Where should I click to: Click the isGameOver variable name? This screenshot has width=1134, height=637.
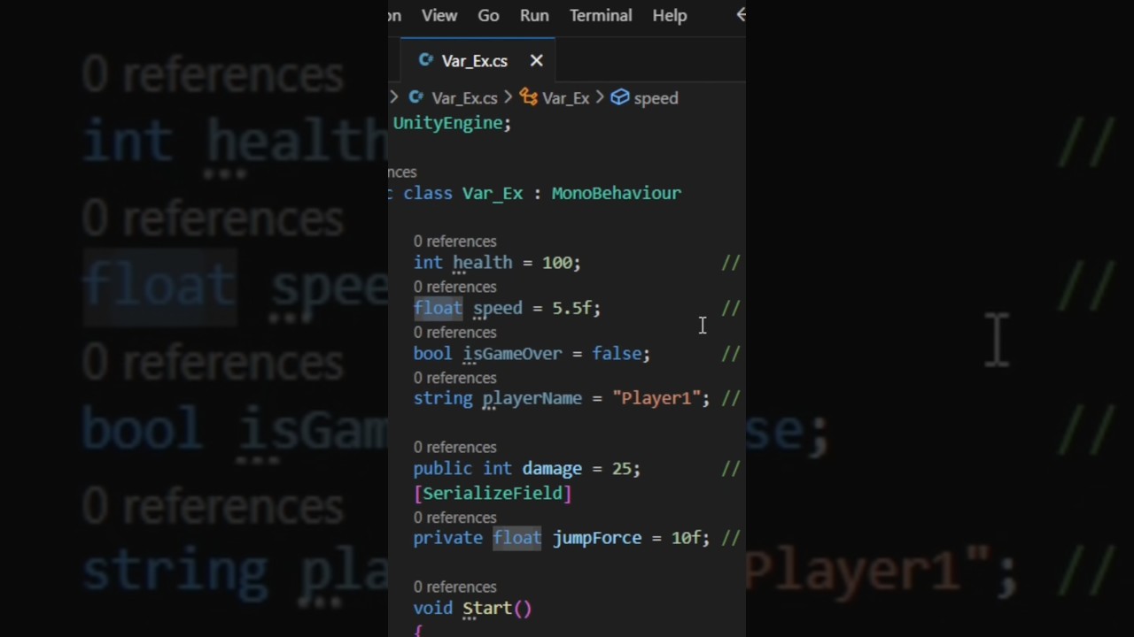click(512, 354)
